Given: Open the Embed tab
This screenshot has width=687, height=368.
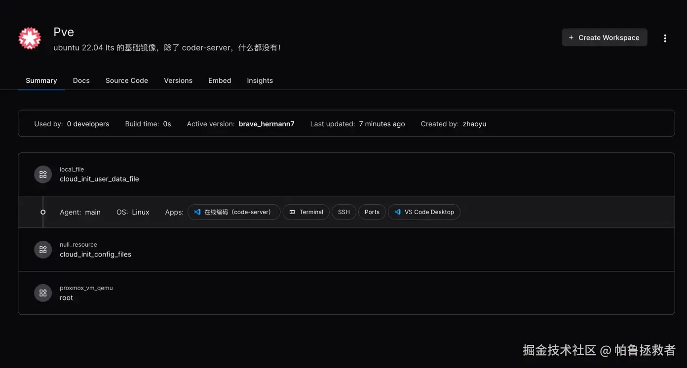Looking at the screenshot, I should (x=220, y=80).
